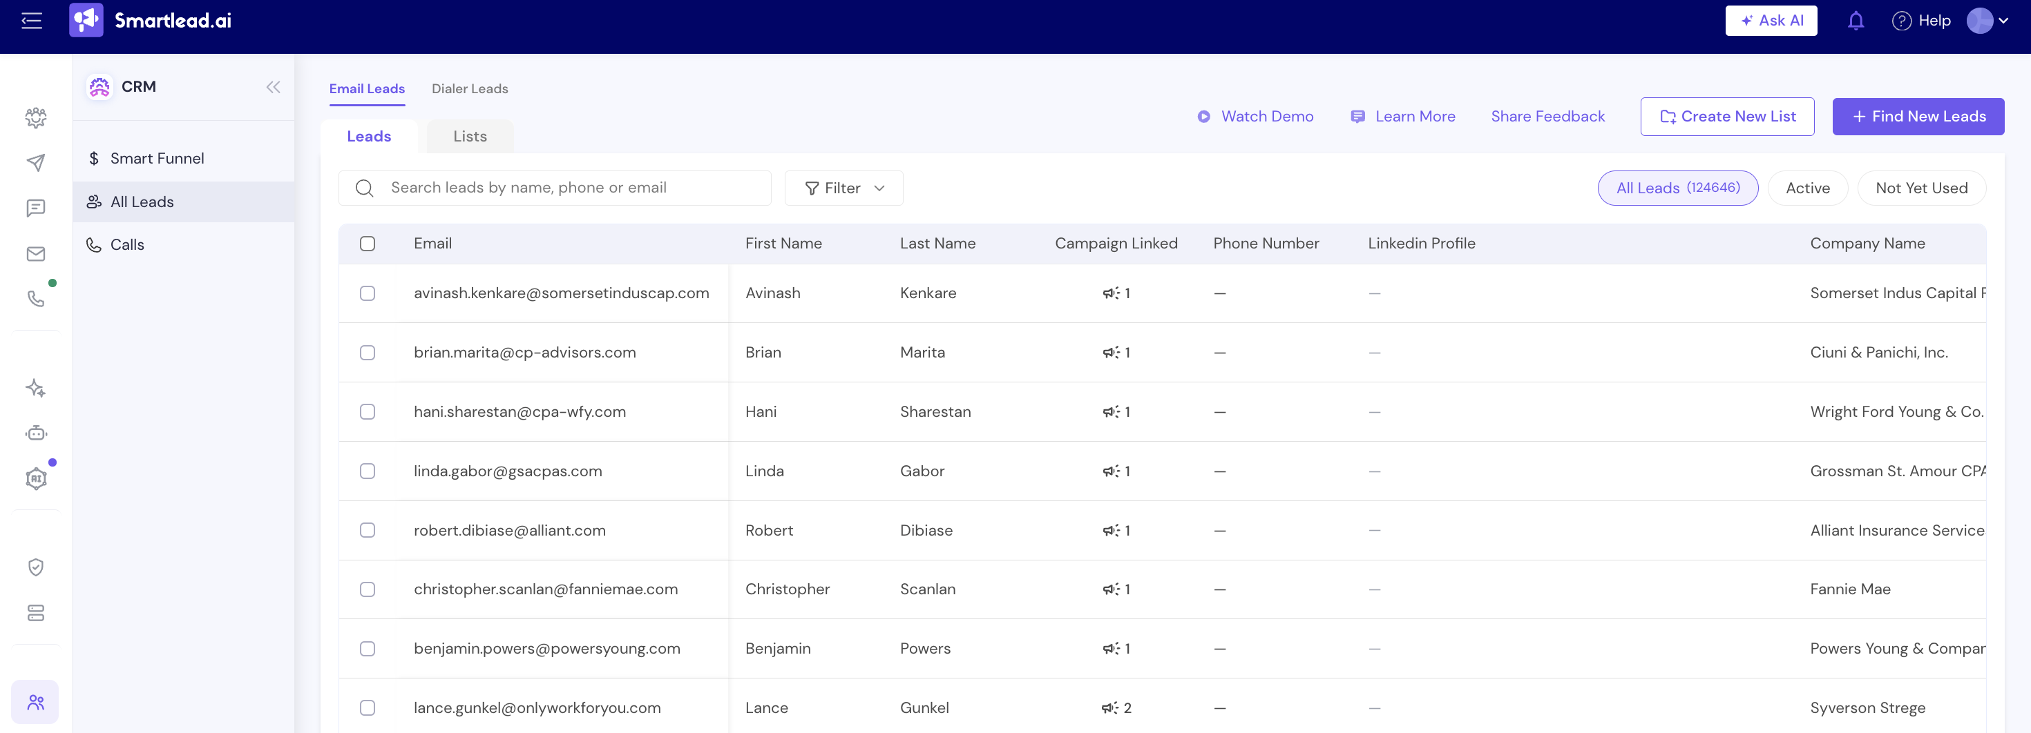
Task: Collapse the CRM side panel
Action: point(273,88)
